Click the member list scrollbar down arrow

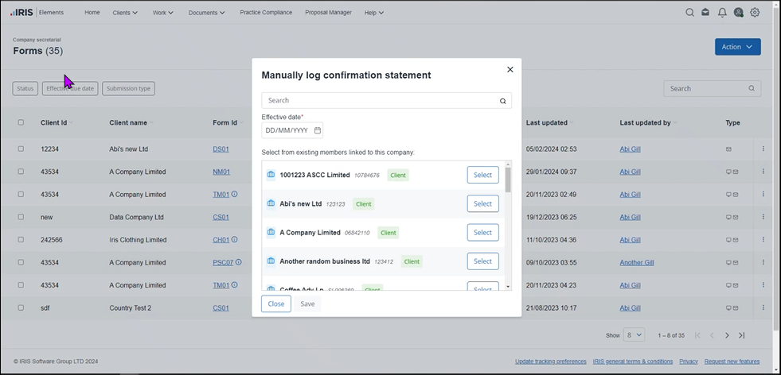coord(508,287)
